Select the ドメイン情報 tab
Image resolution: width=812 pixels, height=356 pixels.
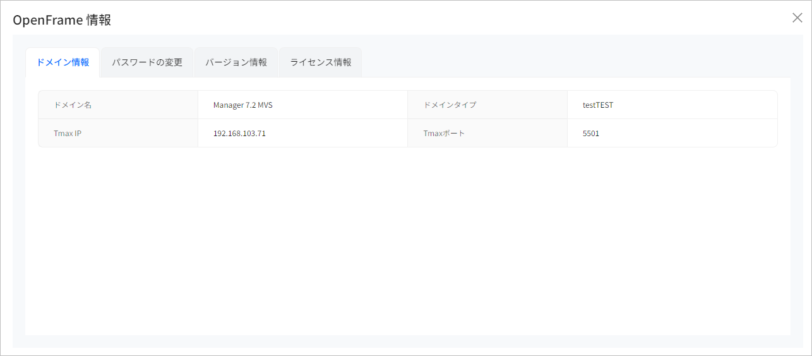[63, 62]
